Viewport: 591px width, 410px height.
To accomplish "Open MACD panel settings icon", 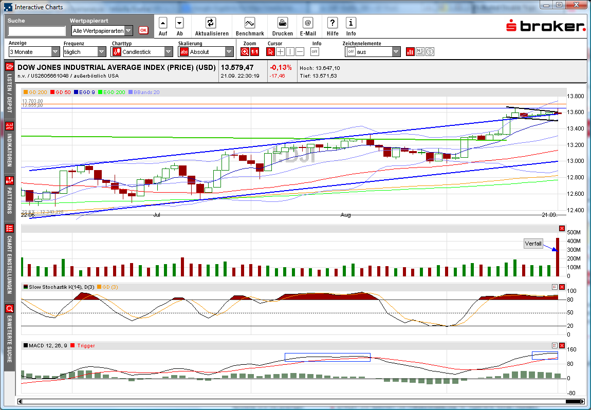I will [555, 345].
